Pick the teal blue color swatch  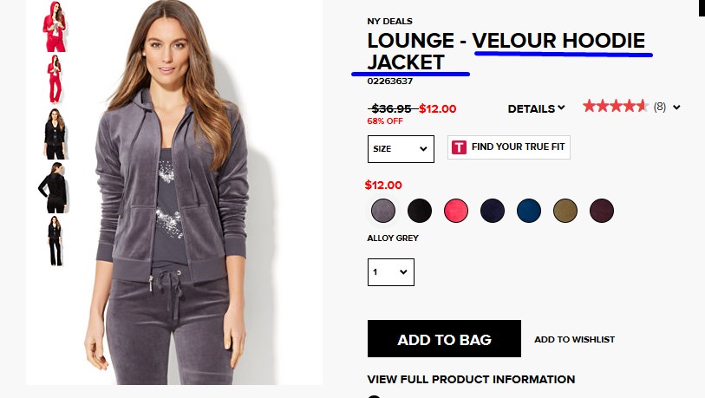point(529,211)
